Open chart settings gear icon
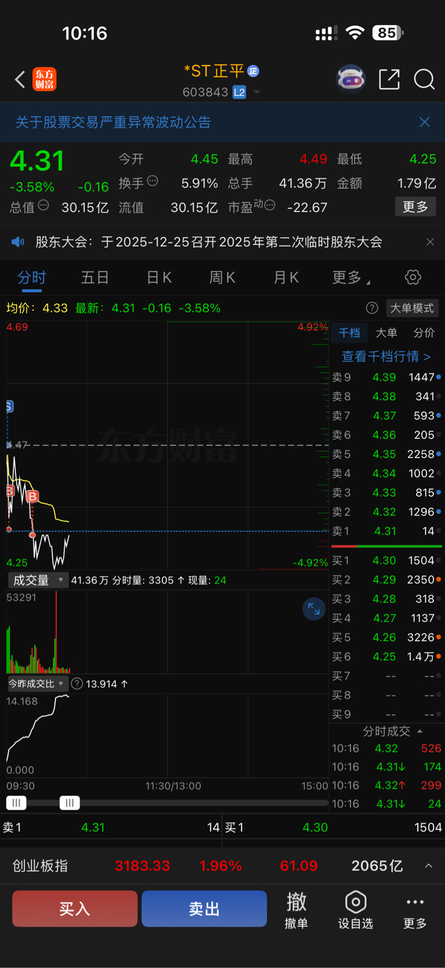Viewport: 445px width, 968px height. (x=413, y=277)
